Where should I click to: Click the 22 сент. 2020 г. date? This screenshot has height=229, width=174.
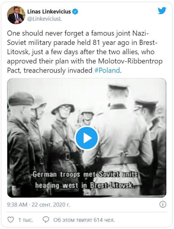point(51,205)
